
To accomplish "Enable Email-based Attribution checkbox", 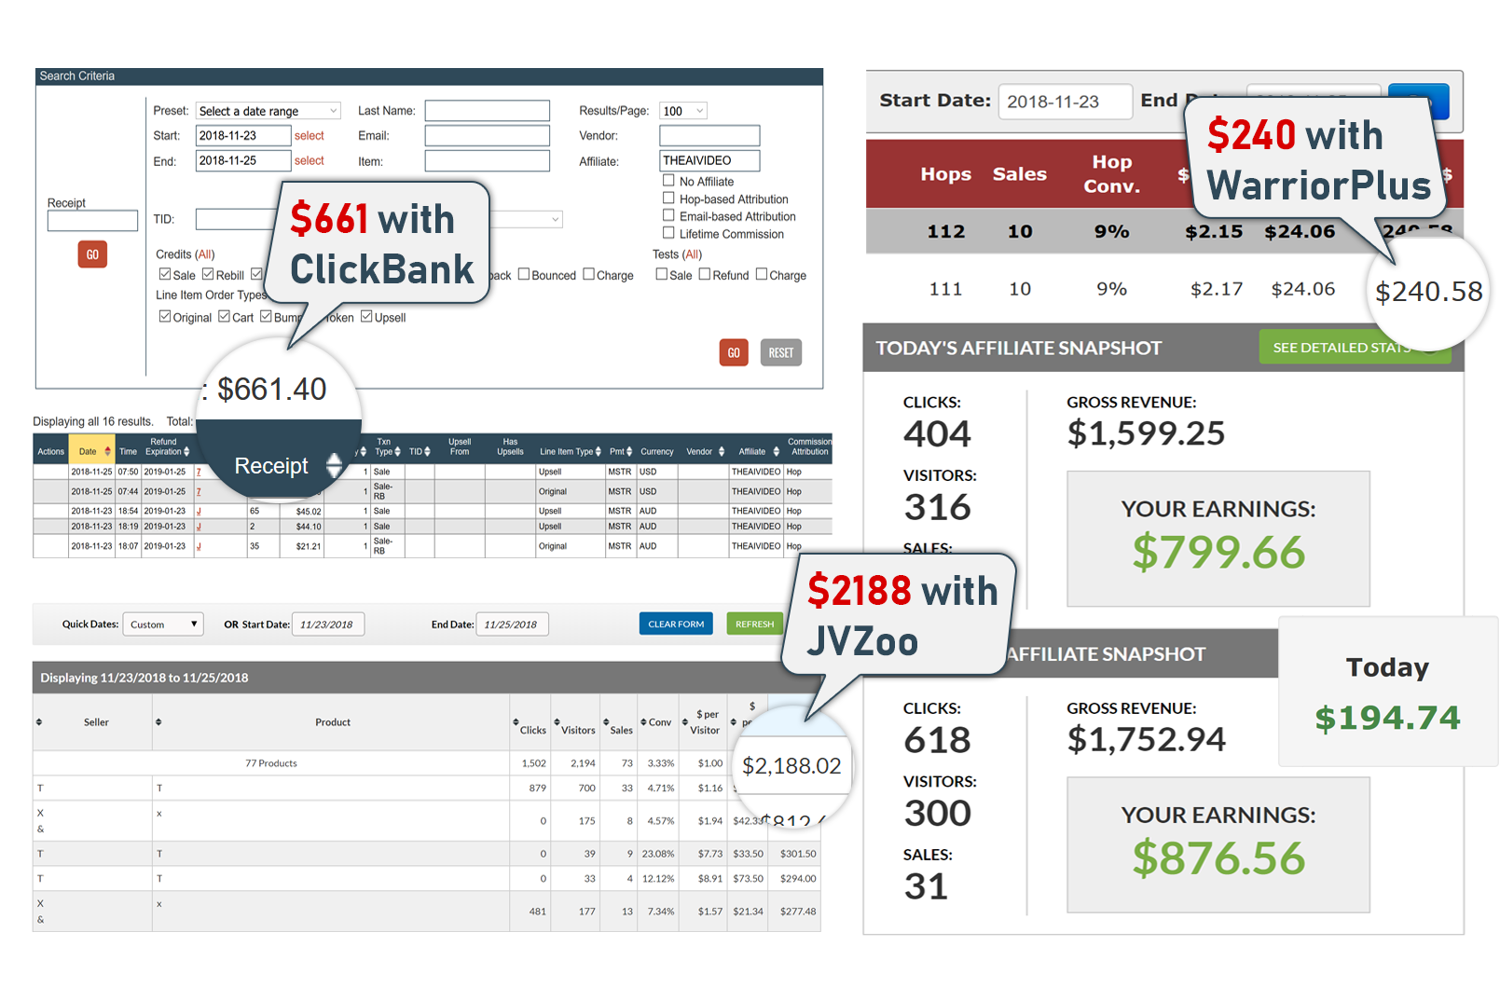I will [x=668, y=215].
